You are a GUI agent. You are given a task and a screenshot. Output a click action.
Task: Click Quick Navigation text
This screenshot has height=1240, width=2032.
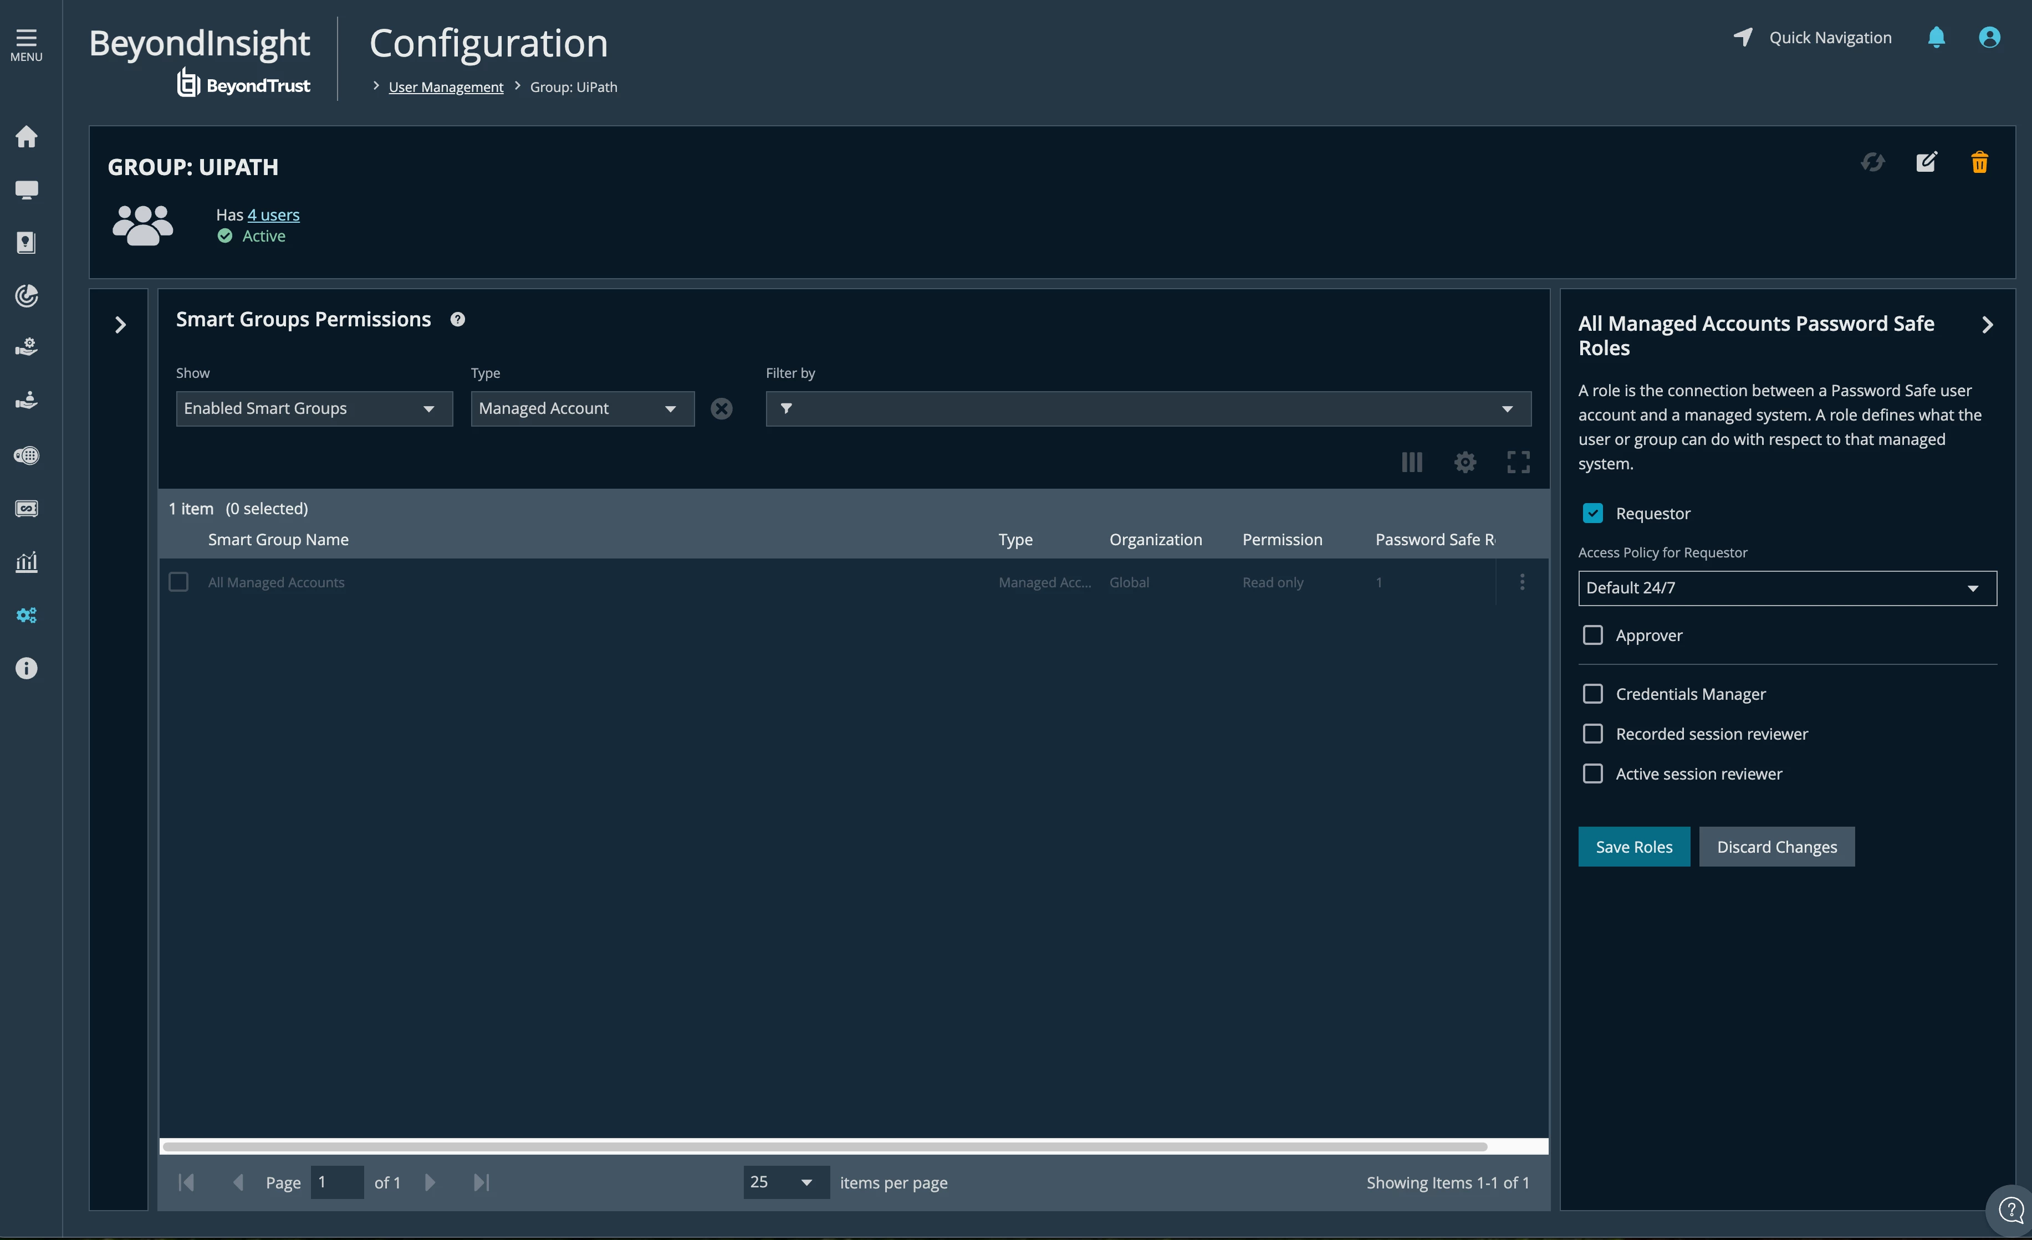pos(1830,37)
